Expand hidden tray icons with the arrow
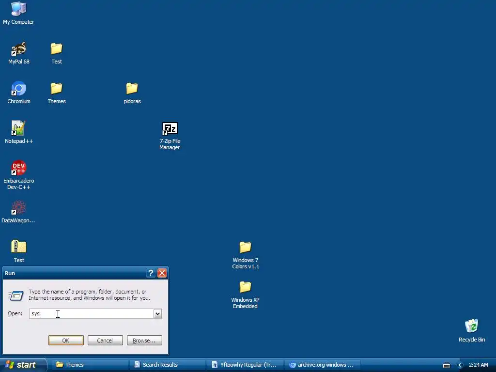Screen dimensions: 496x372 460,365
